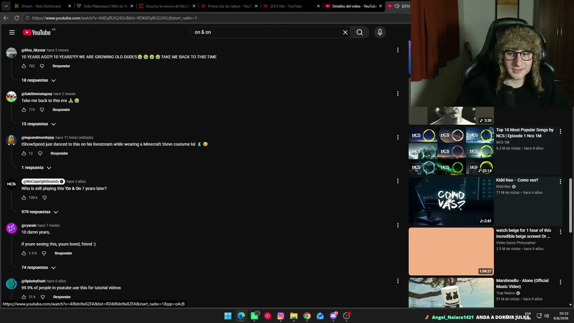Like the @Sakithemalagasy comment
This screenshot has height=323, width=574.
click(x=24, y=109)
